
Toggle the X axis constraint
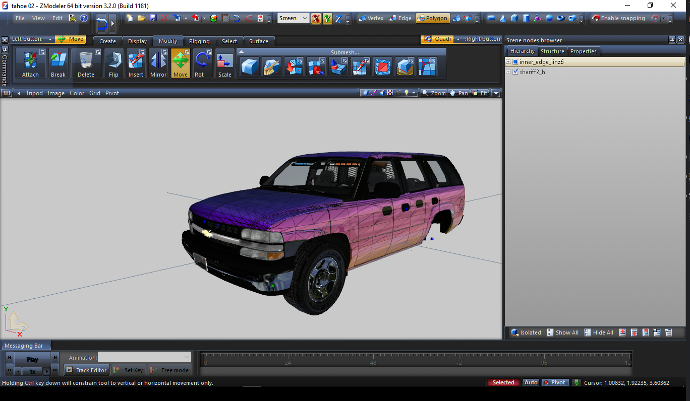[x=316, y=19]
